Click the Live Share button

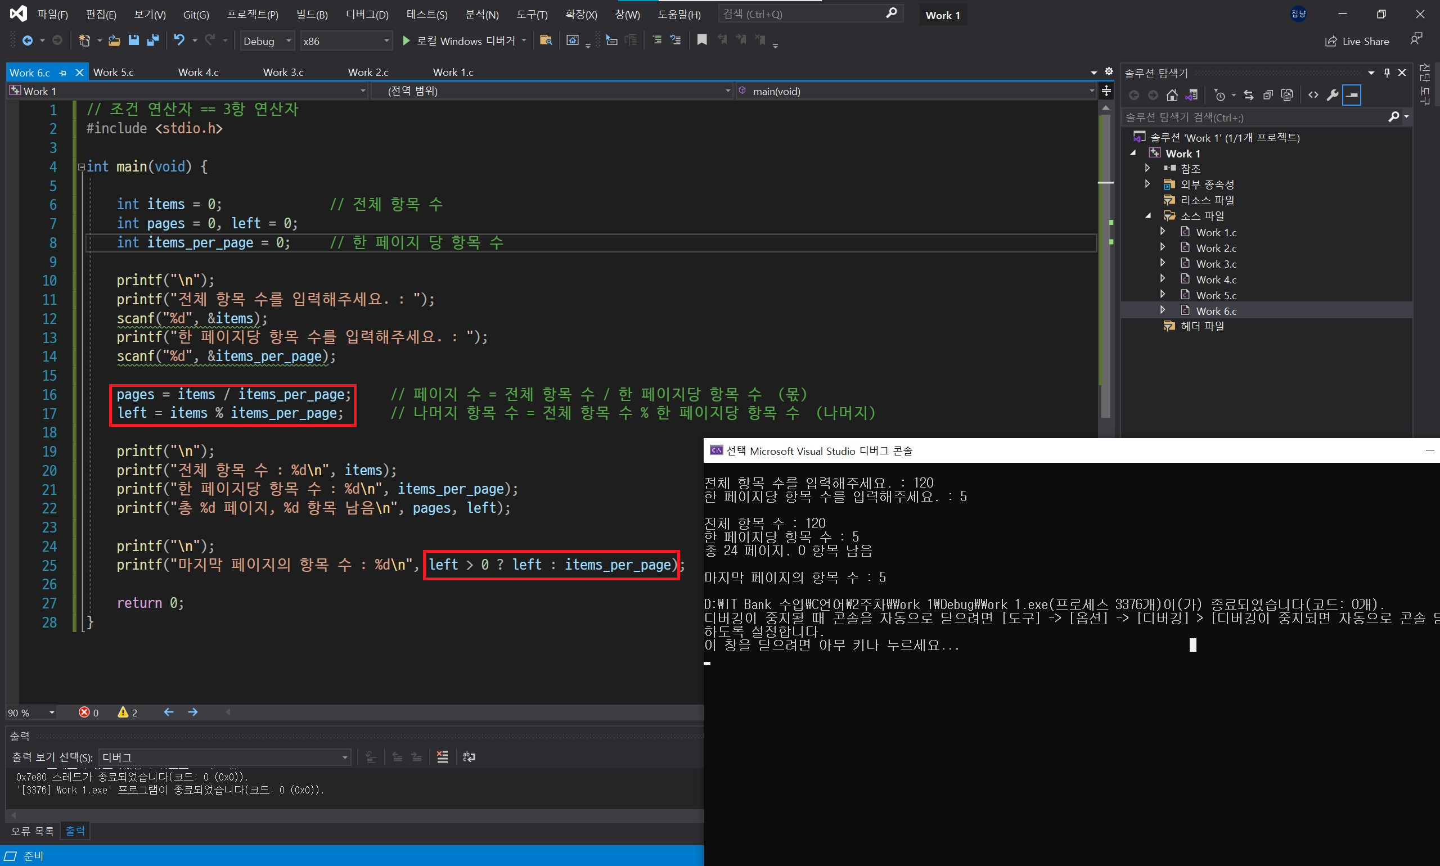[x=1357, y=41]
